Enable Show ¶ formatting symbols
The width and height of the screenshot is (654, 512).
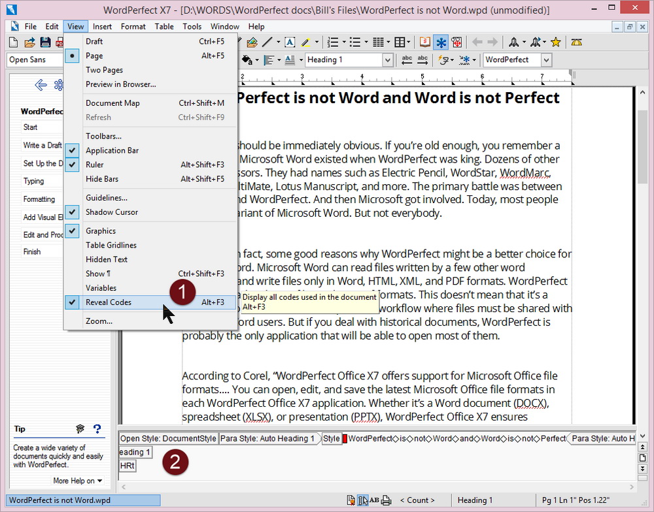(x=150, y=274)
